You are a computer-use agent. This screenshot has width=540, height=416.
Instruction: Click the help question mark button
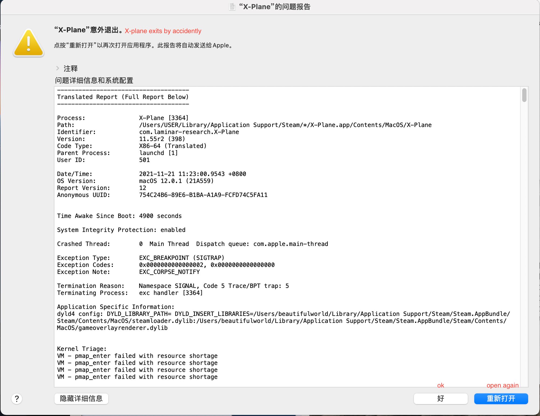point(17,399)
